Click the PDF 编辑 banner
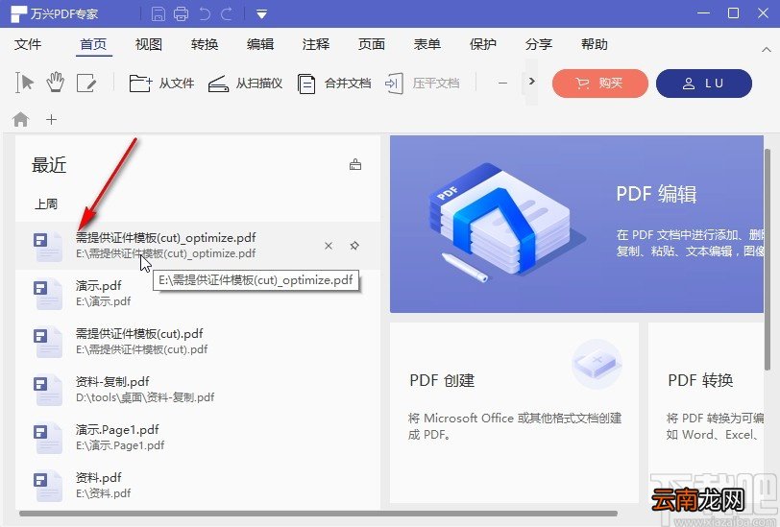Image resolution: width=780 pixels, height=527 pixels. 576,225
